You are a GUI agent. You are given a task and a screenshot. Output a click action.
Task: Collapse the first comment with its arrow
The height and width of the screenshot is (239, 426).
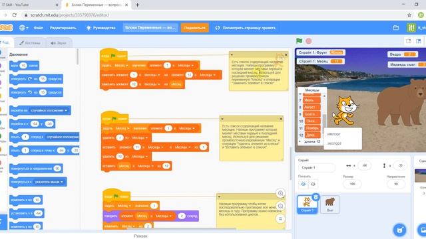click(x=232, y=54)
